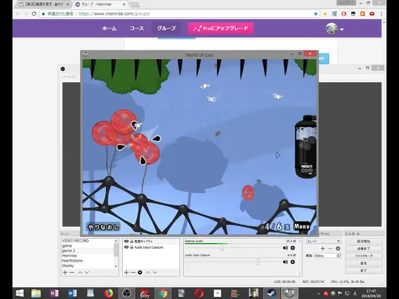Open Desktop Audio settings gear in OBS mixer
This screenshot has height=299, width=399.
[292, 248]
